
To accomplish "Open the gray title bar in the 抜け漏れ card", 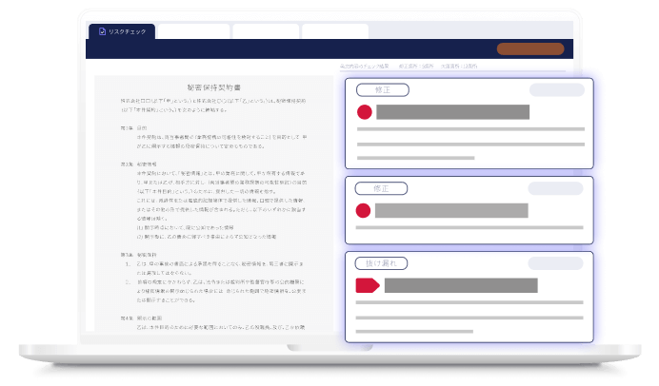I will point(459,285).
